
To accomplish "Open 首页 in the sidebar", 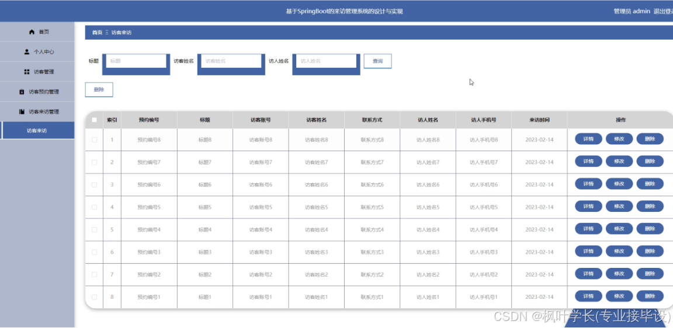I will point(44,32).
